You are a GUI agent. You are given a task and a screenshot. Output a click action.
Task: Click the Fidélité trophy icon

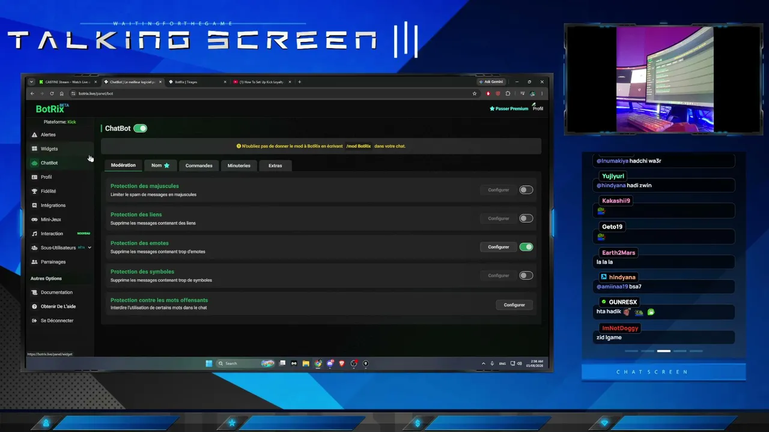point(34,191)
